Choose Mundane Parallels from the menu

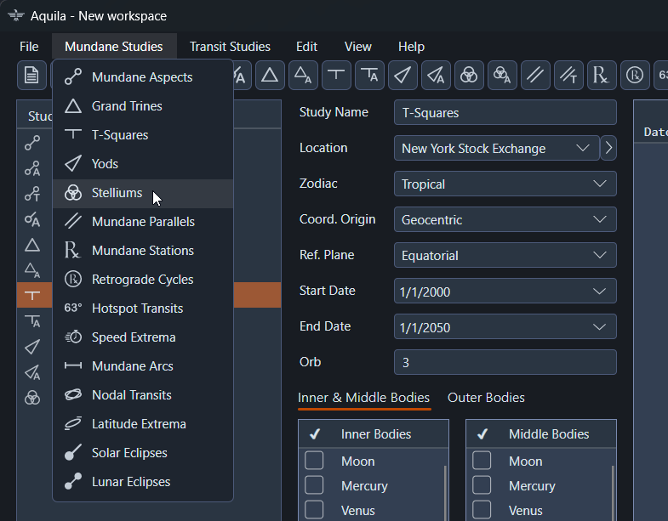point(143,222)
